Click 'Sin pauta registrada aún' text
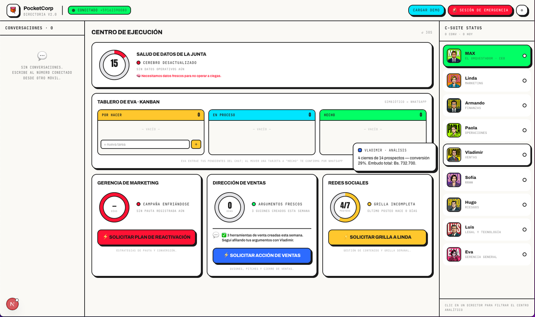 tap(160, 211)
